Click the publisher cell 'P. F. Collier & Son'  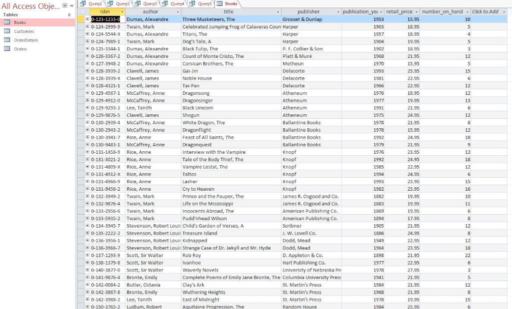point(311,48)
